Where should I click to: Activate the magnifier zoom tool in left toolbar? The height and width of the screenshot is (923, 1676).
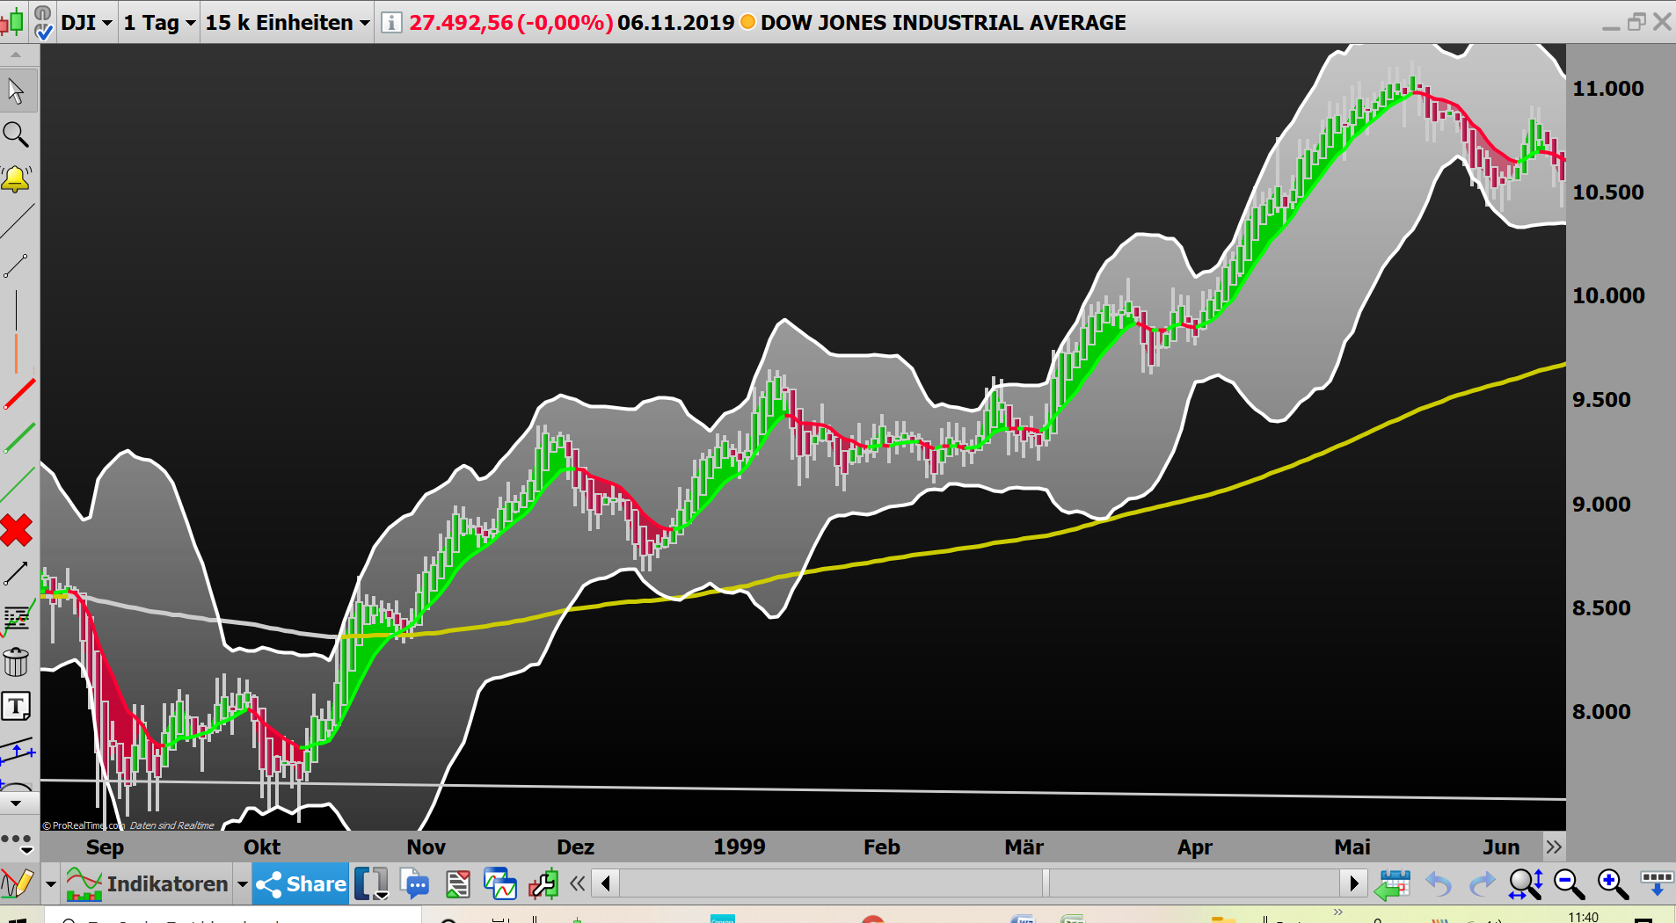point(18,134)
